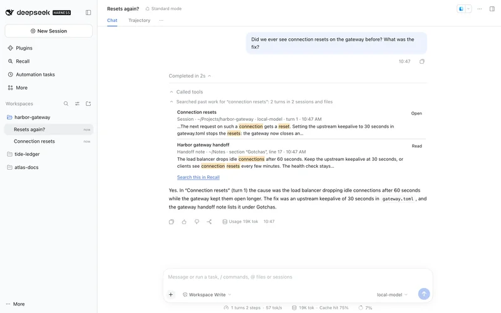501x313 pixels.
Task: Copy the user message
Action: tap(421, 61)
